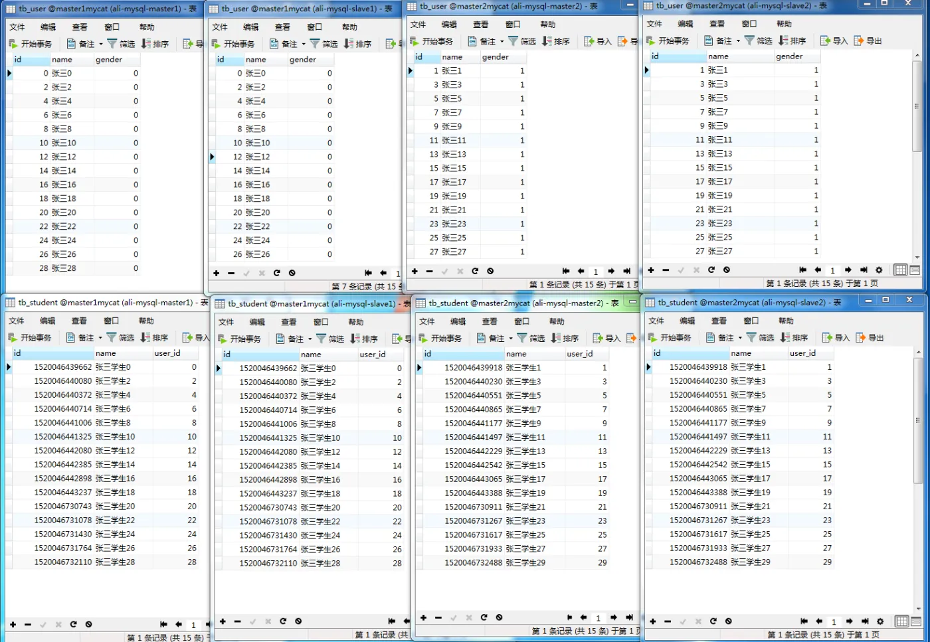The width and height of the screenshot is (930, 642).
Task: Click 排序 in tb_student ali-mysql-slave1 window
Action: (x=364, y=339)
